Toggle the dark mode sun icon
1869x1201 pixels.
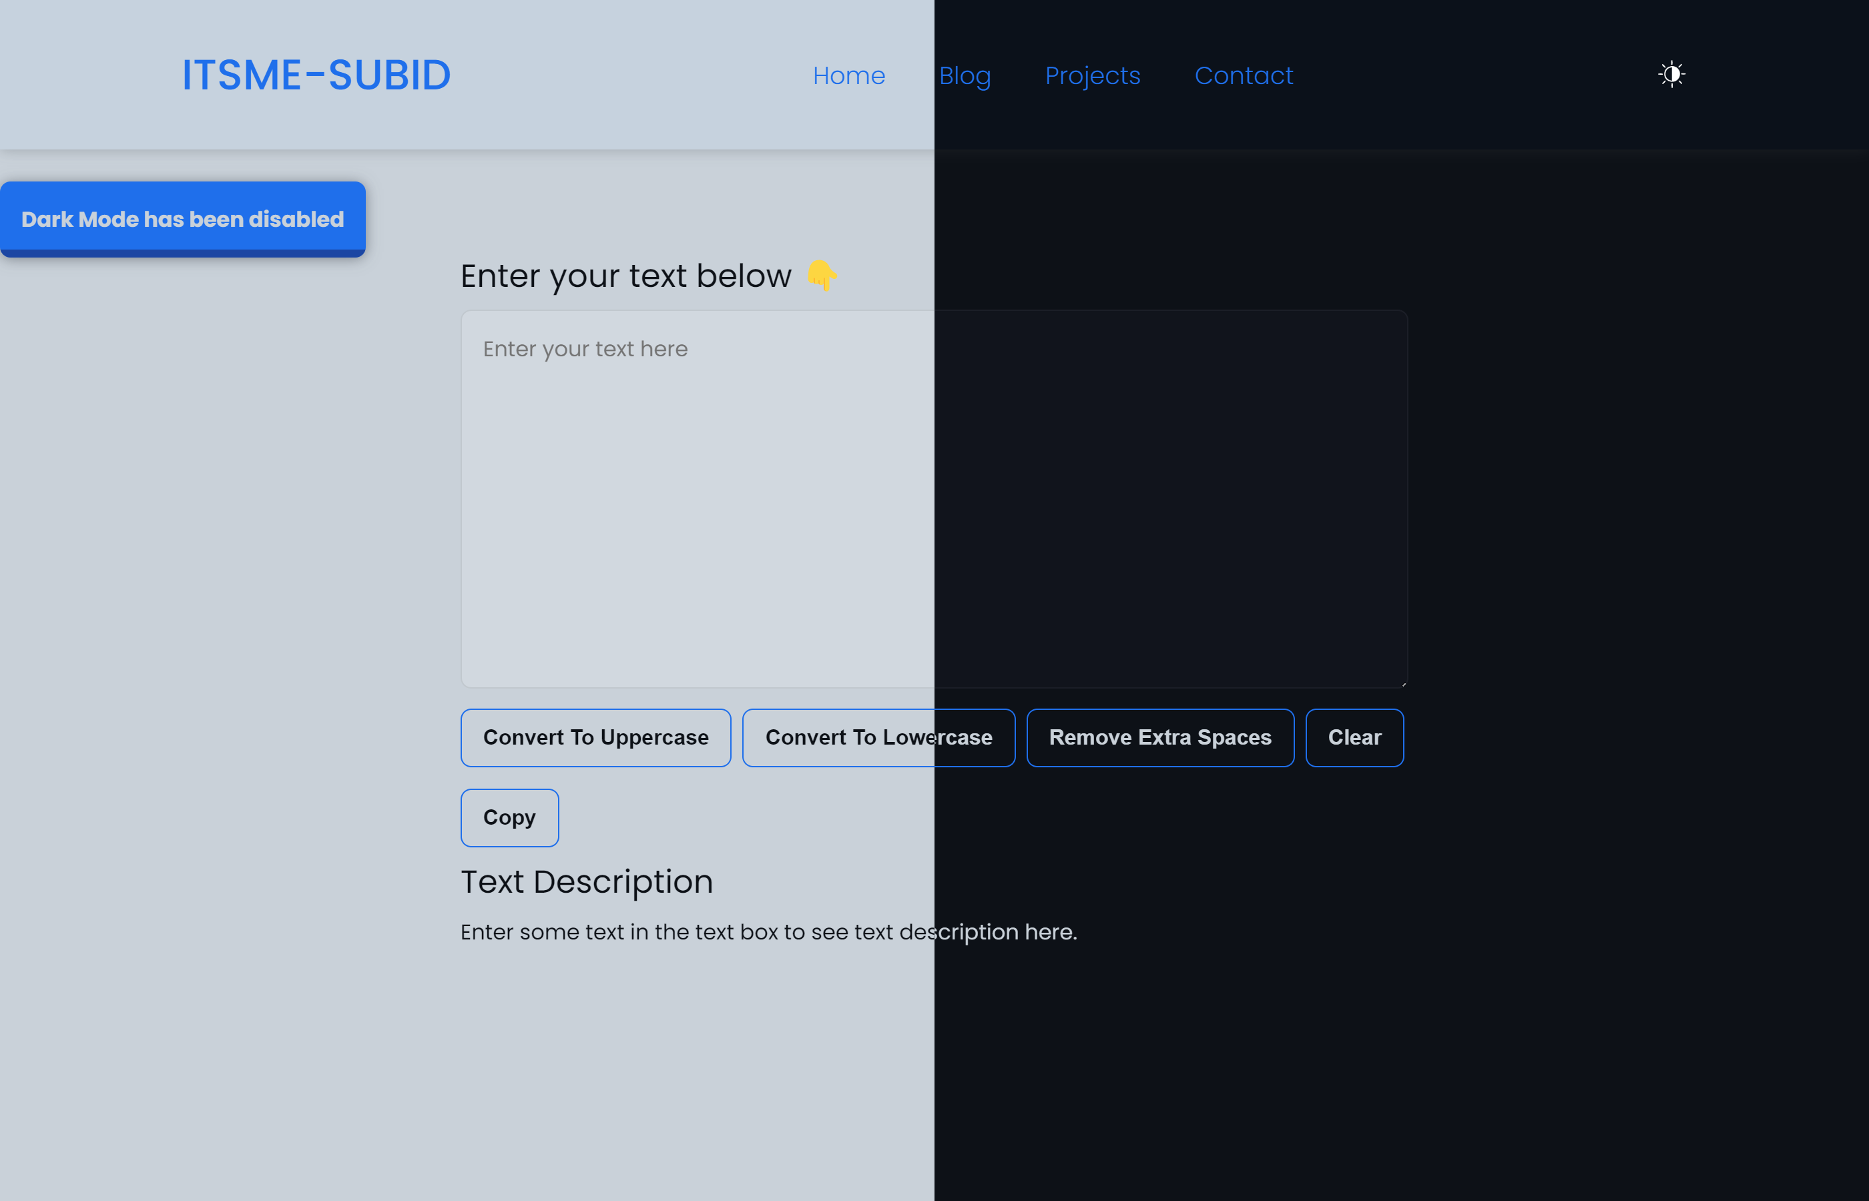[x=1671, y=75]
